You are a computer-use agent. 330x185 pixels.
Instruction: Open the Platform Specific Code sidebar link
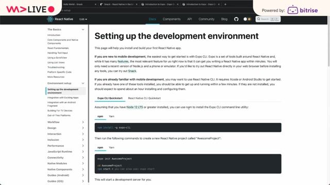click(x=59, y=72)
